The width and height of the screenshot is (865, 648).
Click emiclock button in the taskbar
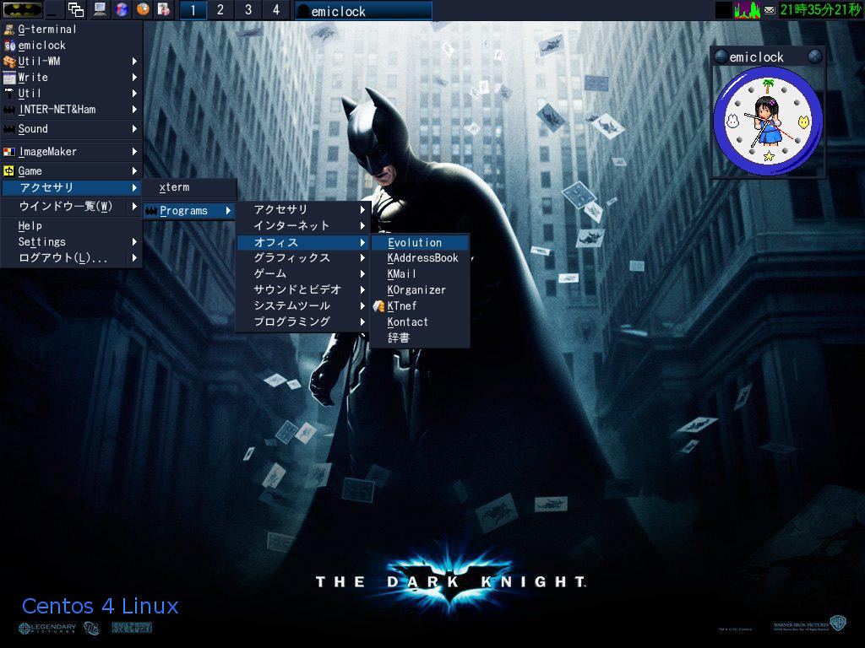pyautogui.click(x=363, y=11)
